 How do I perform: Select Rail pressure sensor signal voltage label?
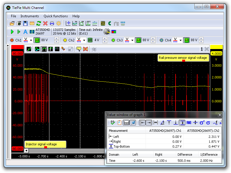(x=183, y=58)
